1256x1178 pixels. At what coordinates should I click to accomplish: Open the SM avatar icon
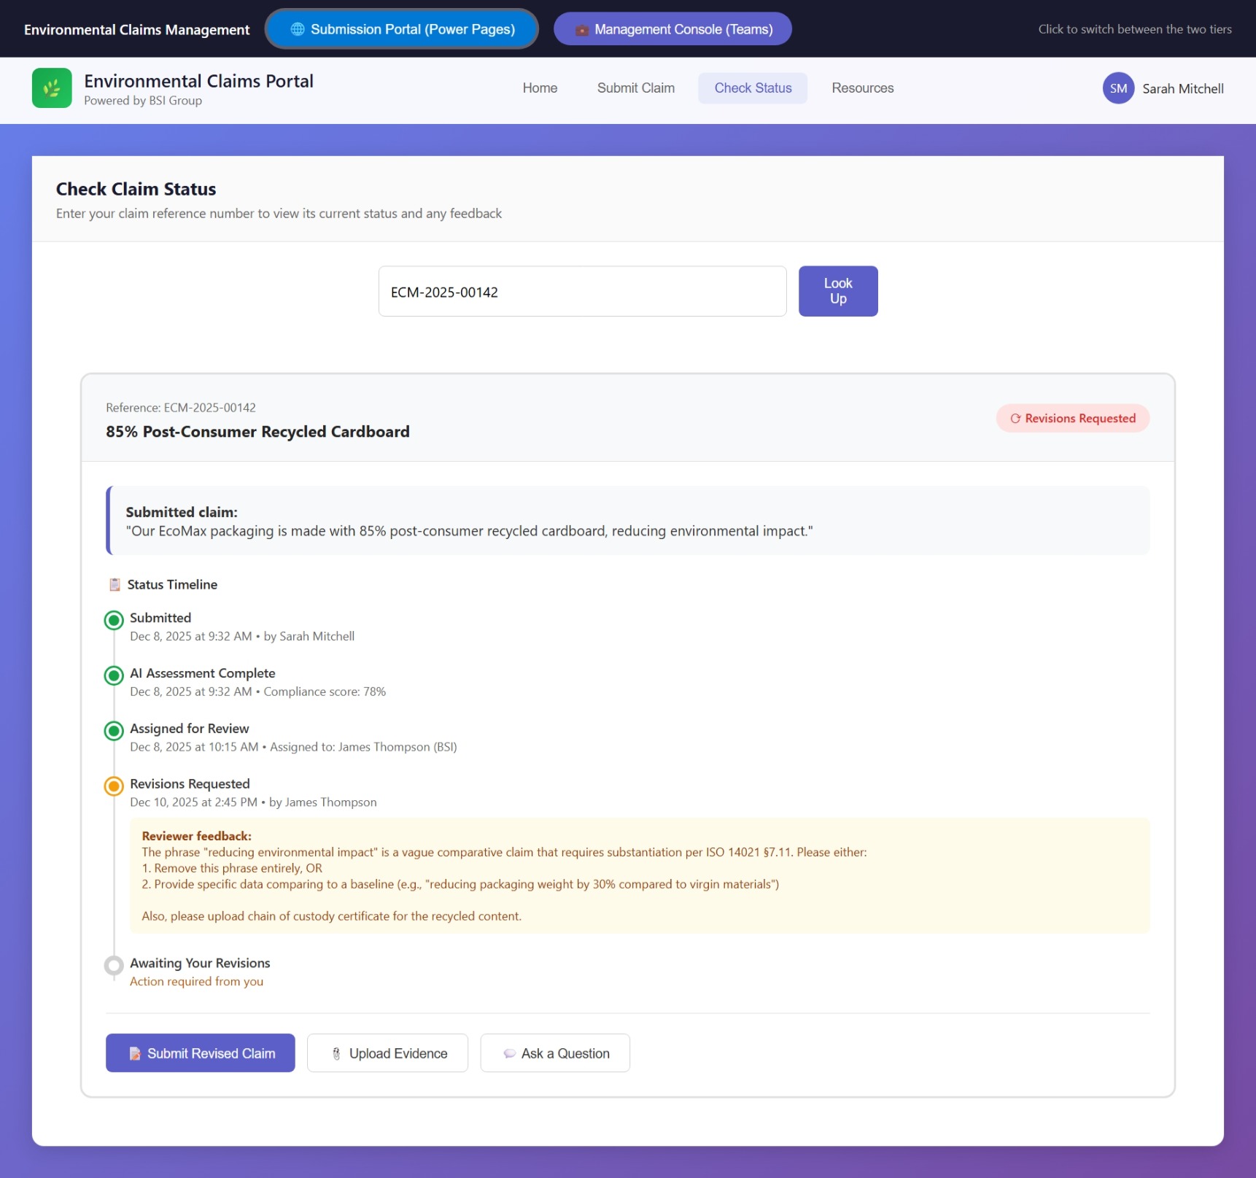pyautogui.click(x=1118, y=88)
